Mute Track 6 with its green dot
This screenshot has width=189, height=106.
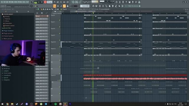tap(60, 20)
